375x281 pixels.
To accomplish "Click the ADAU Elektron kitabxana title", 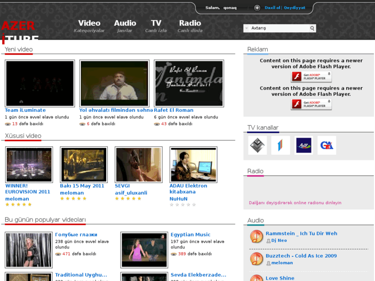I will click(188, 189).
